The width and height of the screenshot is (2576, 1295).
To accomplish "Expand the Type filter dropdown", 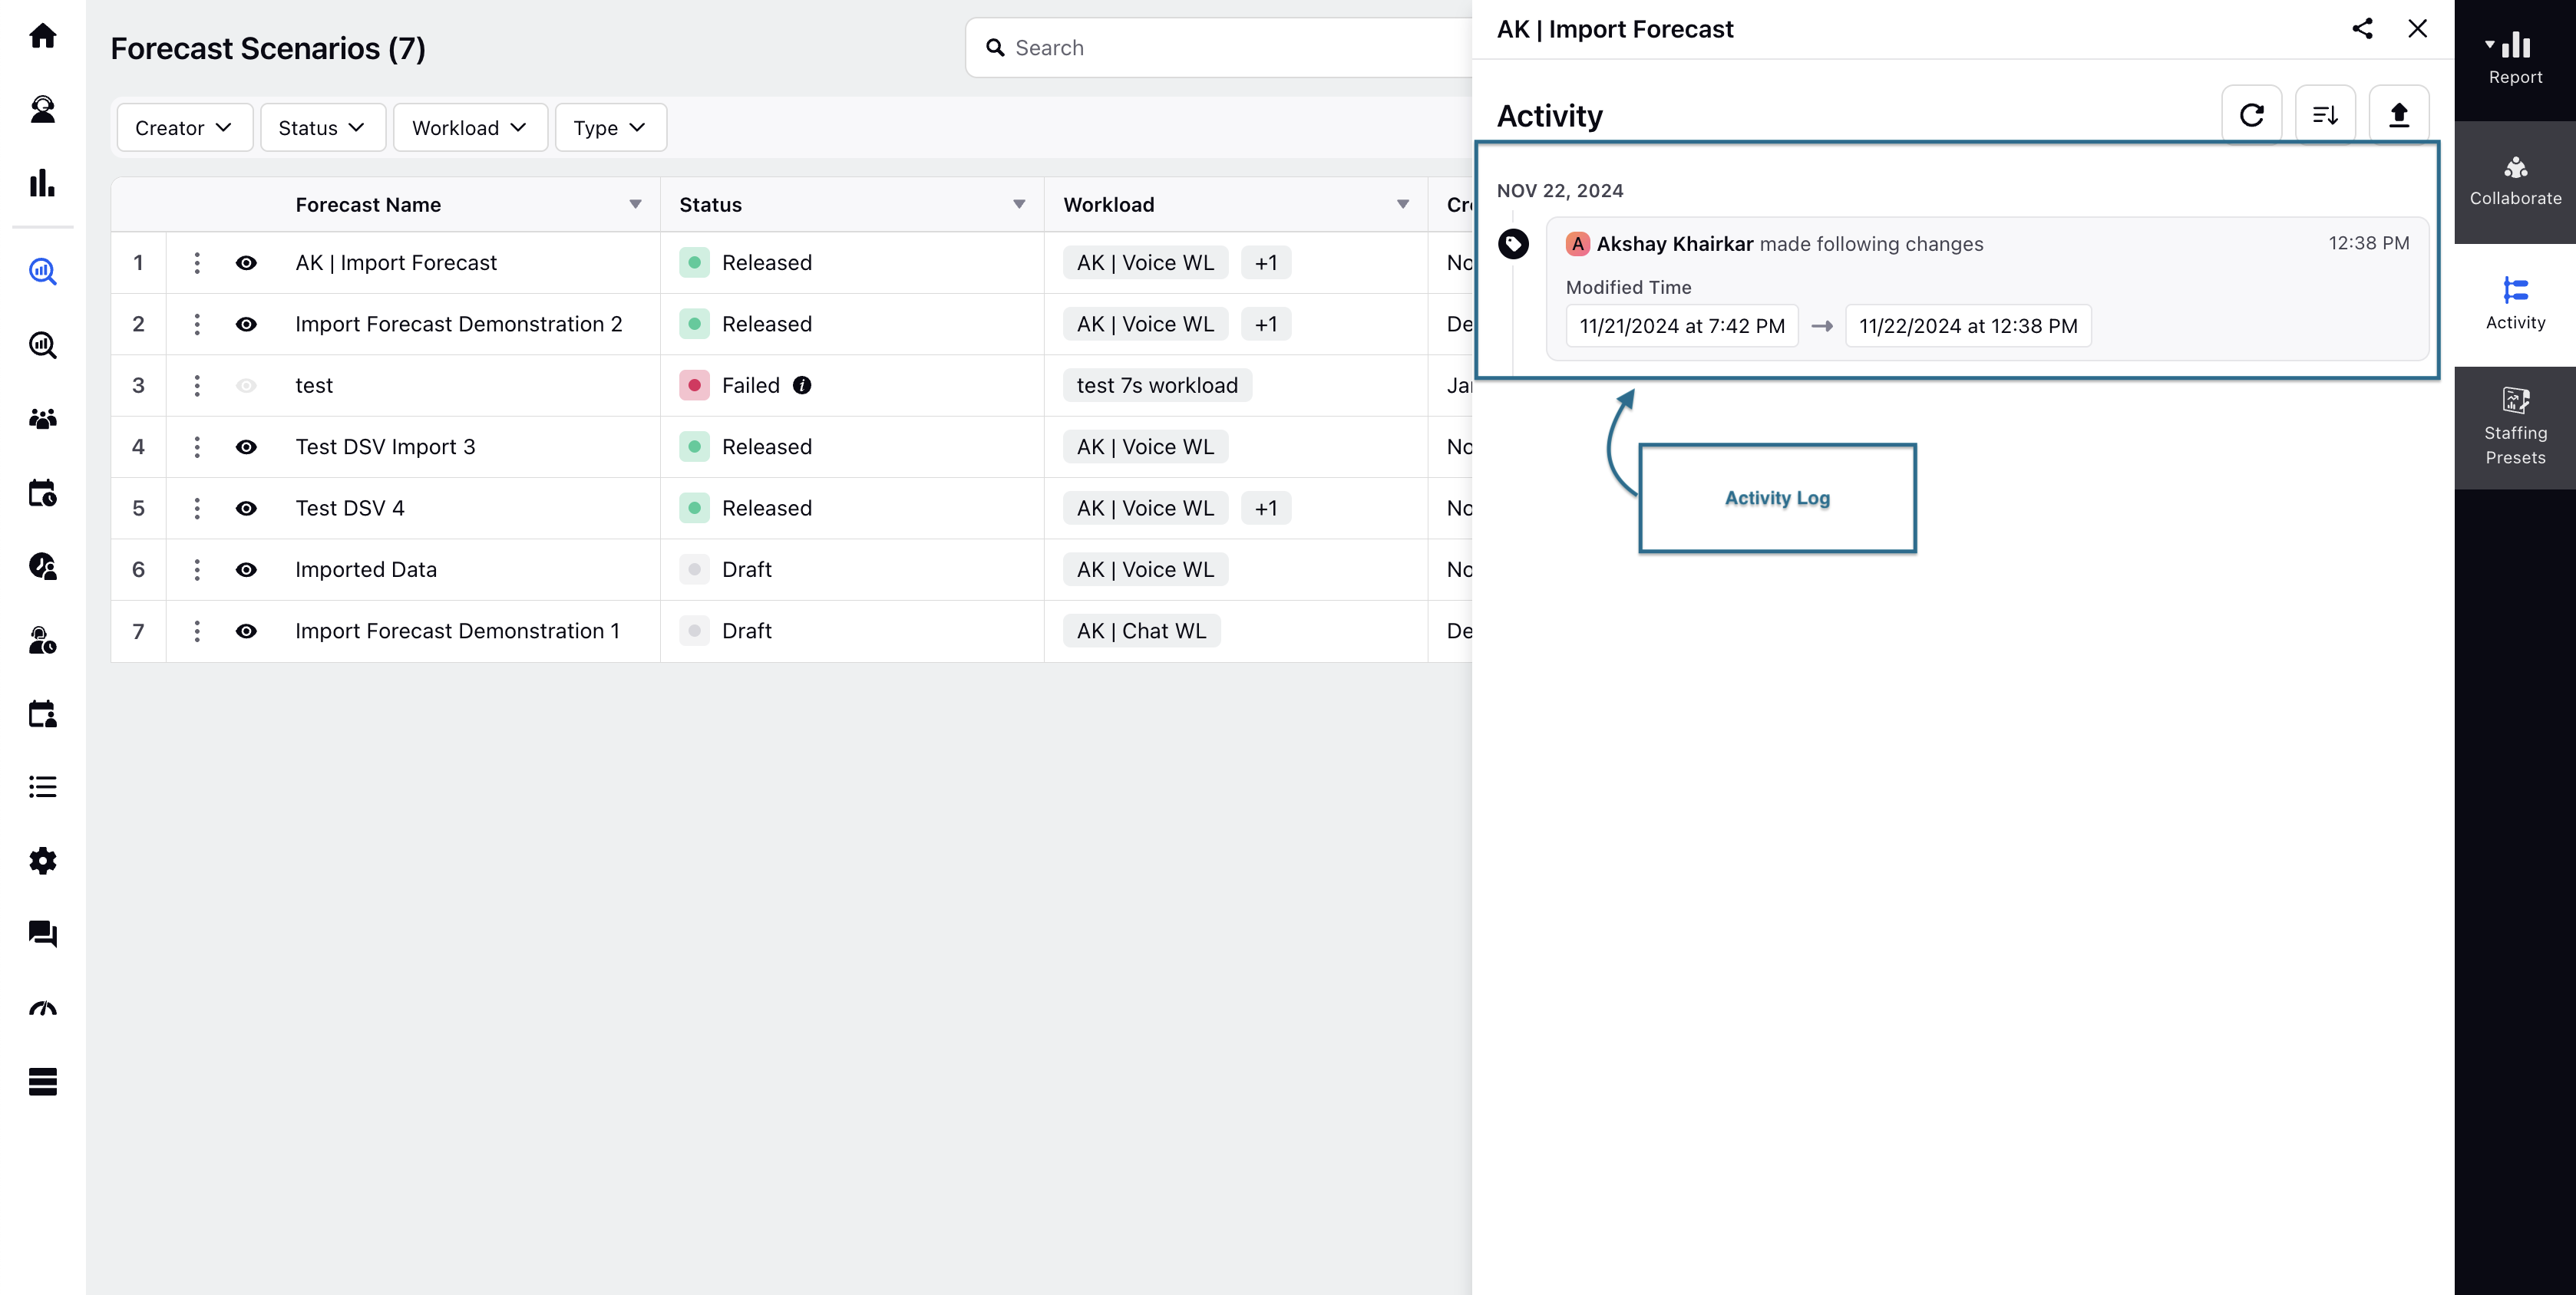I will pos(610,128).
